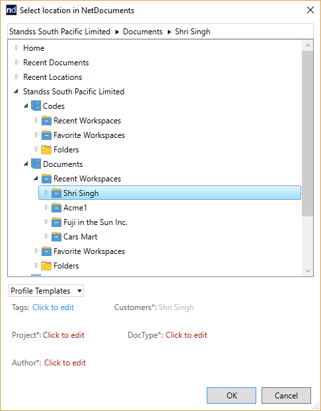Confirm with the OK button
The image size is (321, 411).
coord(231,396)
